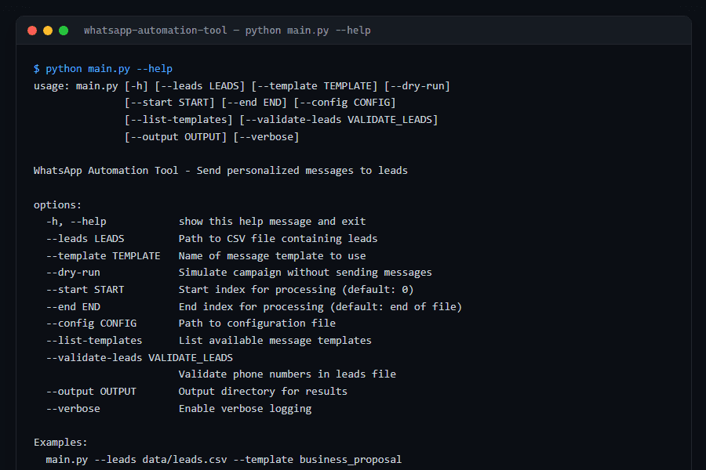Click the yellow minimize window dot
Screen dimensions: 706x470
click(x=48, y=31)
